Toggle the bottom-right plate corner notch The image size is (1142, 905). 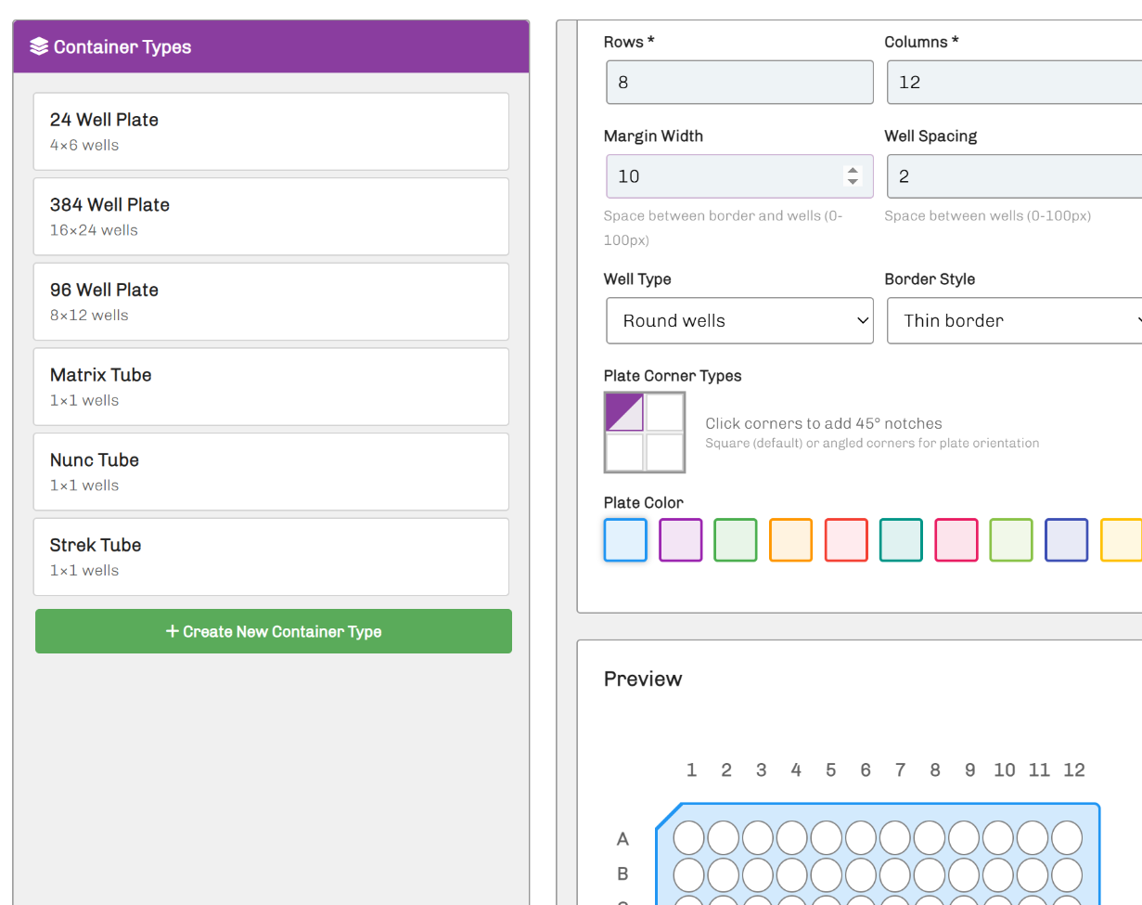665,452
